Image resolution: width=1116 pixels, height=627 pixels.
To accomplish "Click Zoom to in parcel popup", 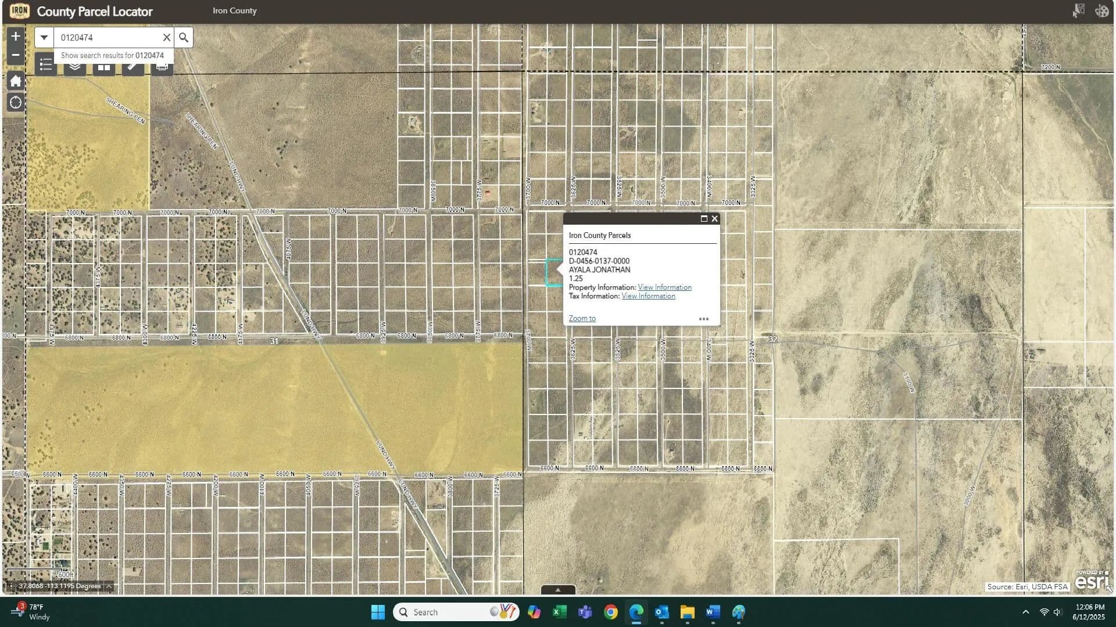I will 582,319.
